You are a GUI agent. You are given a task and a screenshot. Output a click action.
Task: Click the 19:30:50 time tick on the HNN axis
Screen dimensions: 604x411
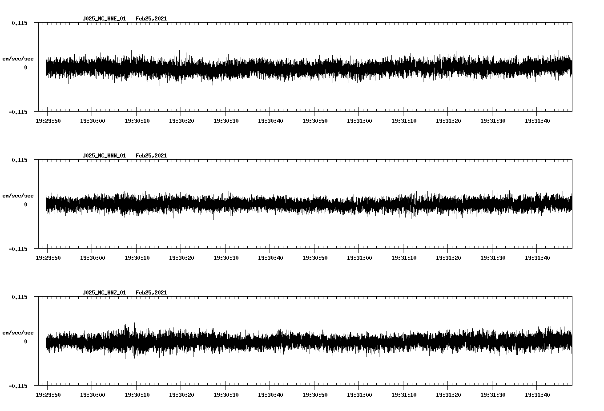point(314,257)
